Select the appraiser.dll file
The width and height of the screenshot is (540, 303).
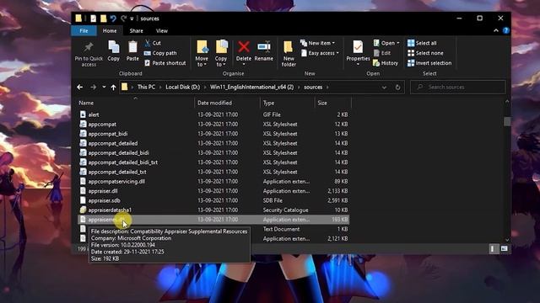pos(213,191)
